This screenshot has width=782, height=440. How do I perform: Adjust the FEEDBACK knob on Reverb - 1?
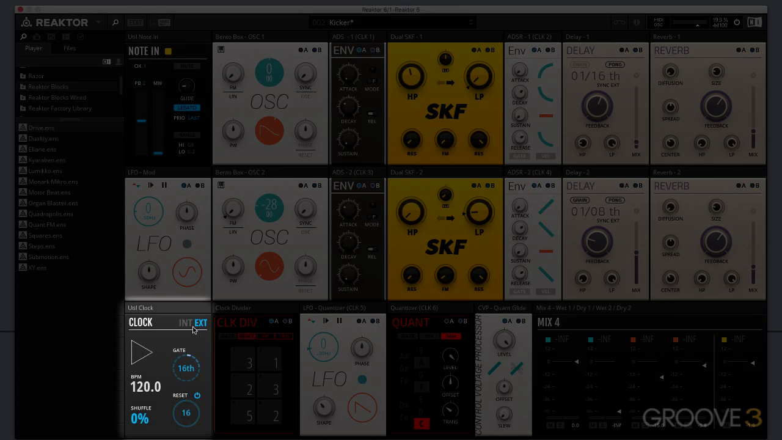coord(715,106)
